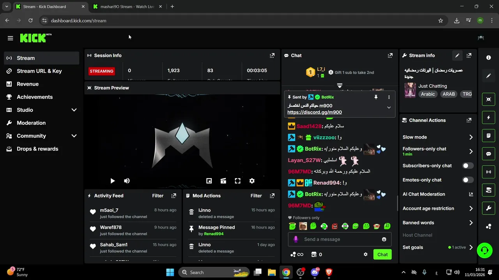The height and width of the screenshot is (280, 499).
Task: Toggle Mod Actions note widget in rail
Action: (488, 136)
